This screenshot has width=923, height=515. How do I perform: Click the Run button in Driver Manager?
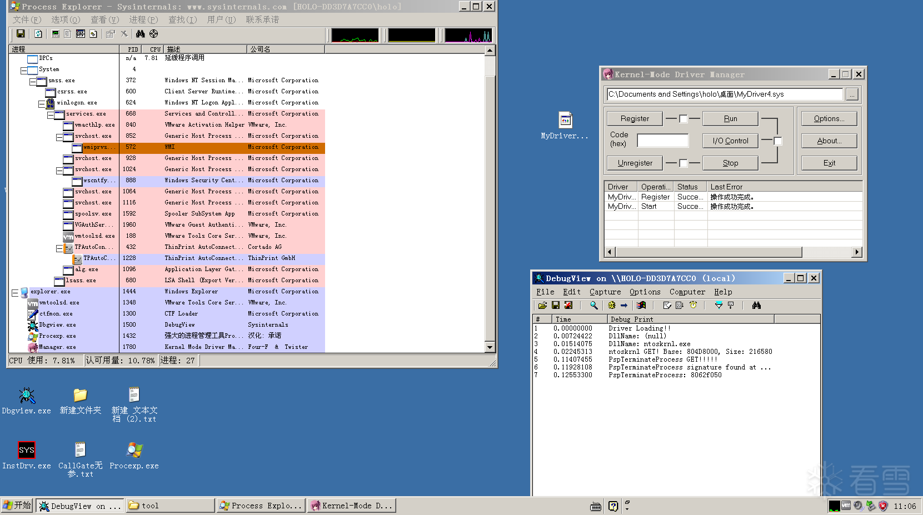pyautogui.click(x=730, y=118)
